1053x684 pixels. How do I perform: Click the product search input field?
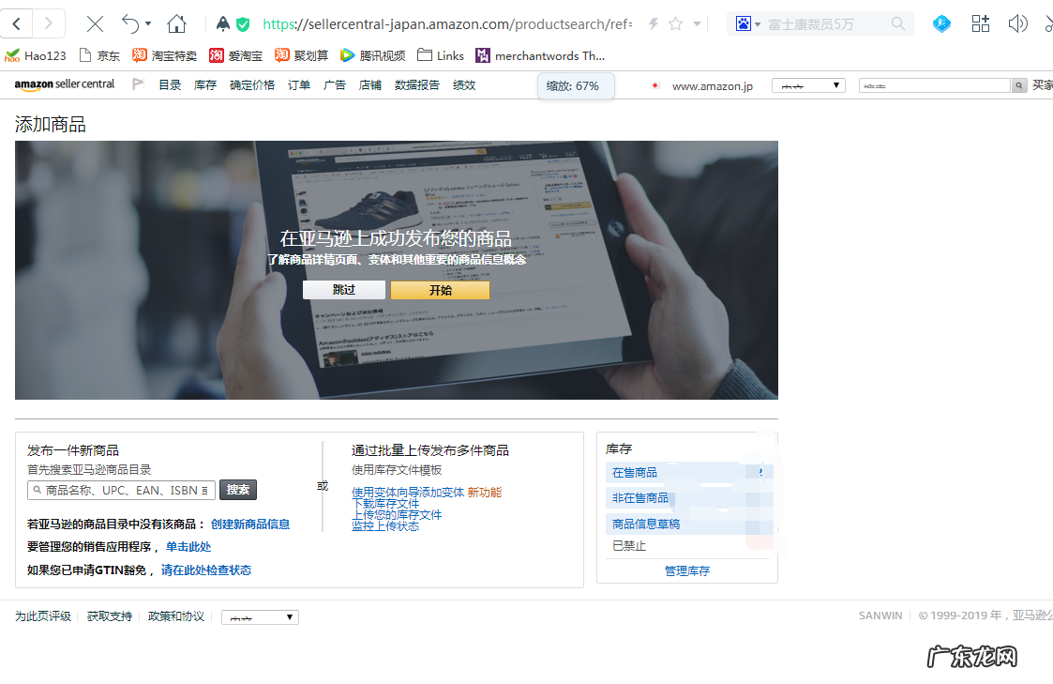click(121, 490)
